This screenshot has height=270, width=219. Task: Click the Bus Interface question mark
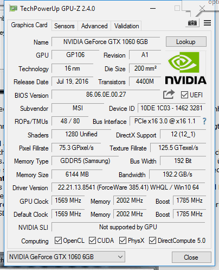click(x=204, y=121)
